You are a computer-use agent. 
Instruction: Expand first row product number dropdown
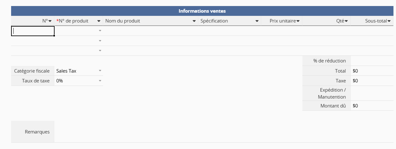pyautogui.click(x=100, y=31)
